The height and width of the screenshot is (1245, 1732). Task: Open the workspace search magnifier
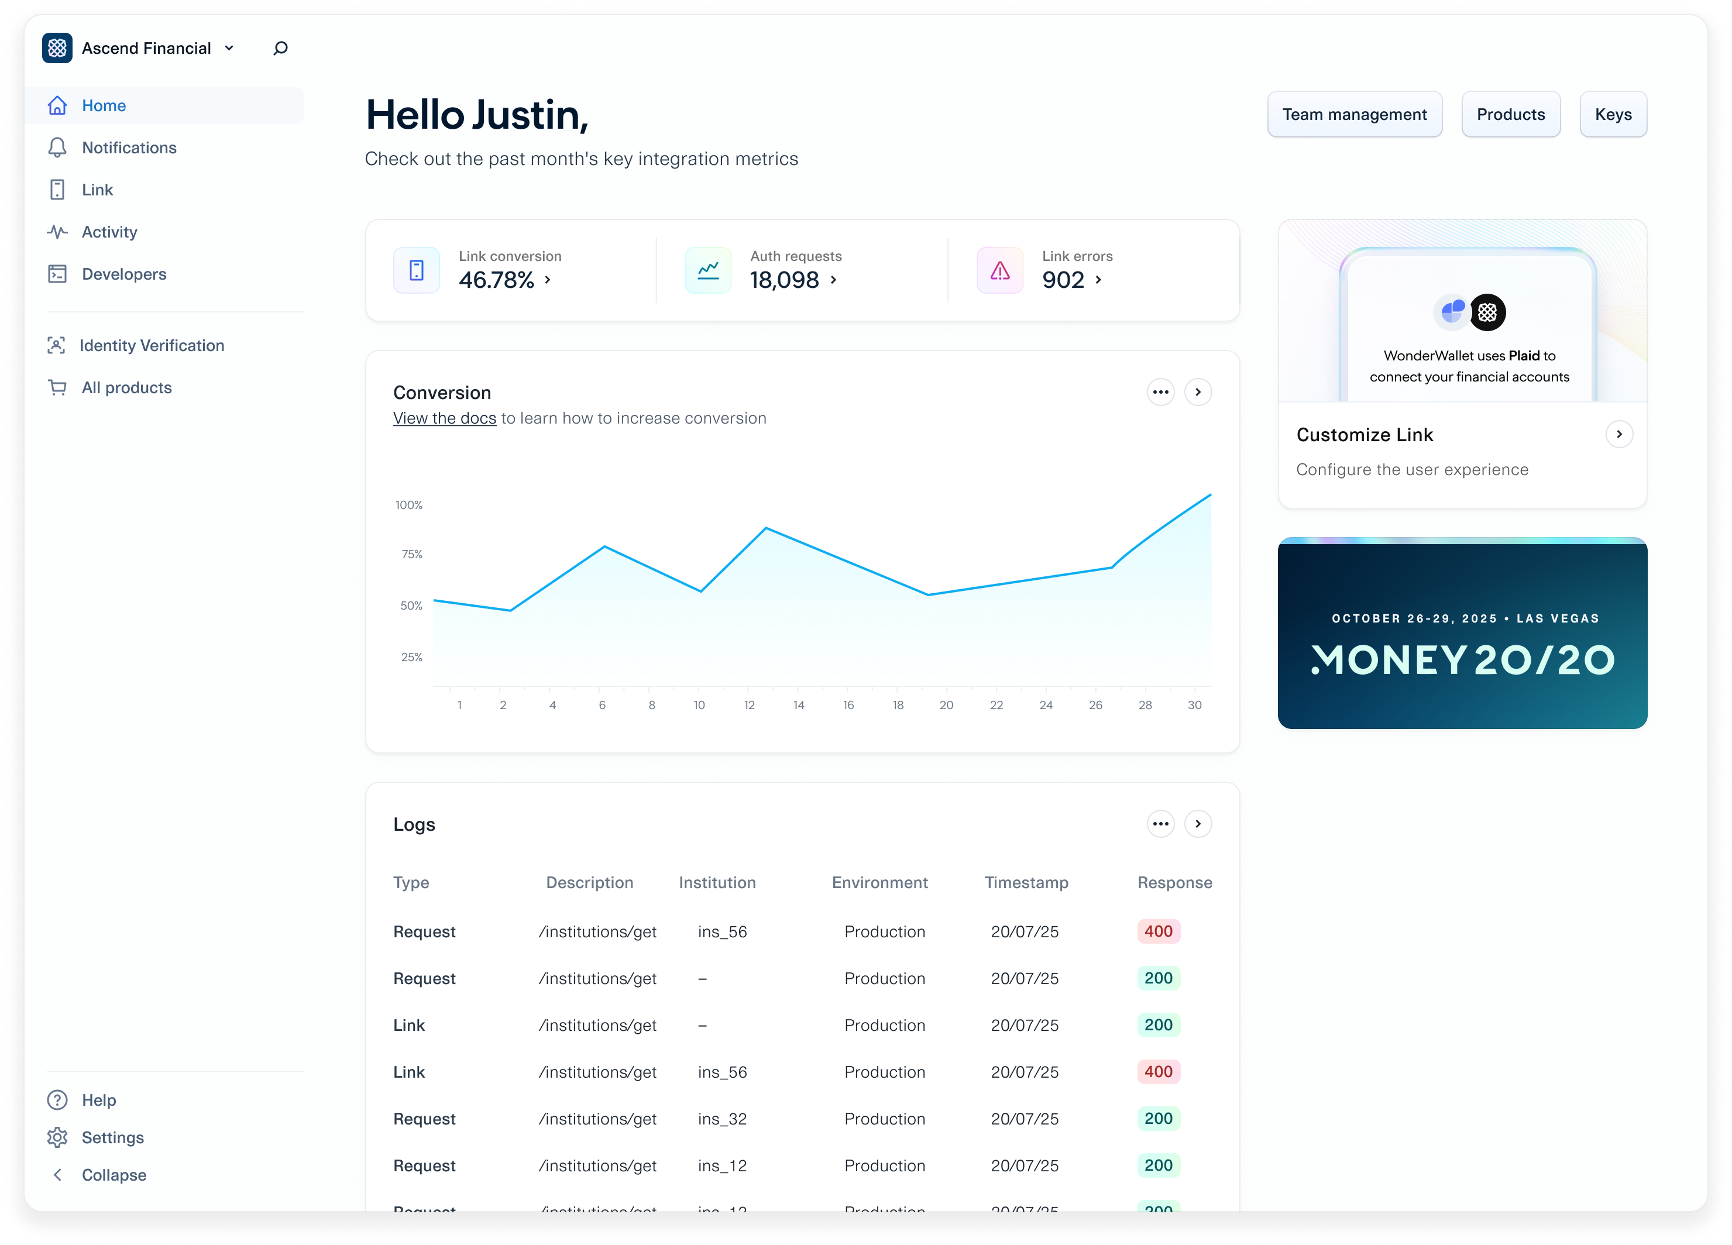click(280, 47)
